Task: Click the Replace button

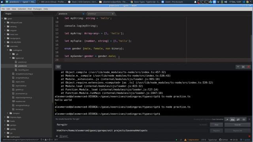Action: point(216,131)
